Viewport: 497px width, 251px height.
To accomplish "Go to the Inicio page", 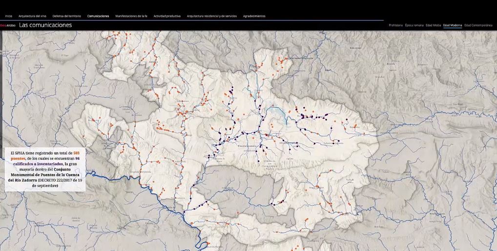I will (9, 16).
